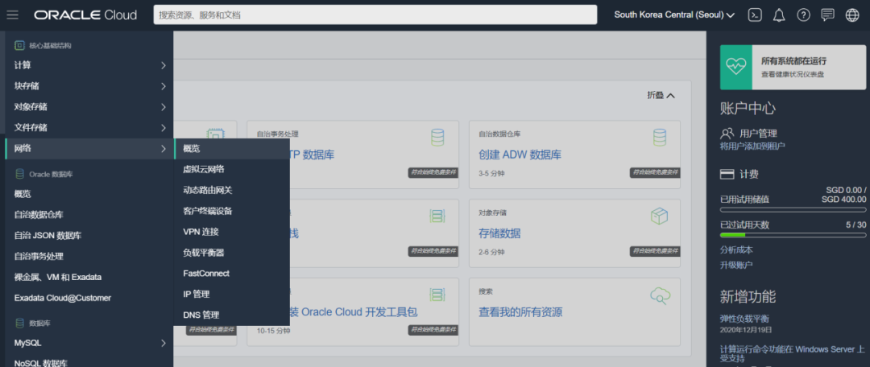Open the help question mark icon
This screenshot has height=367, width=870.
803,15
